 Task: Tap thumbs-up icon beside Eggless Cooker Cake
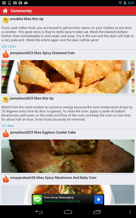click(x=6, y=134)
